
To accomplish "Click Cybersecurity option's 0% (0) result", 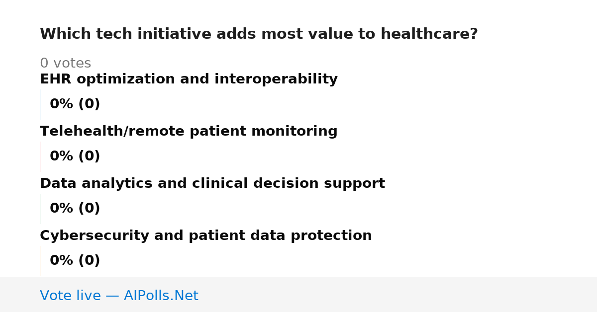I will [75, 261].
